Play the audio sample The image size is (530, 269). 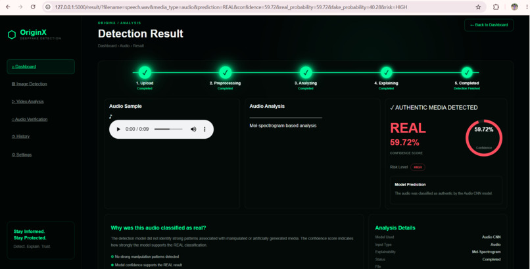pos(118,129)
